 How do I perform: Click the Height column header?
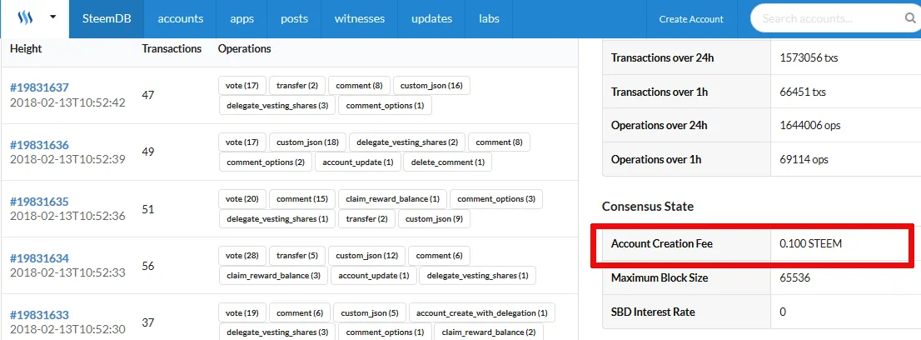coord(26,49)
